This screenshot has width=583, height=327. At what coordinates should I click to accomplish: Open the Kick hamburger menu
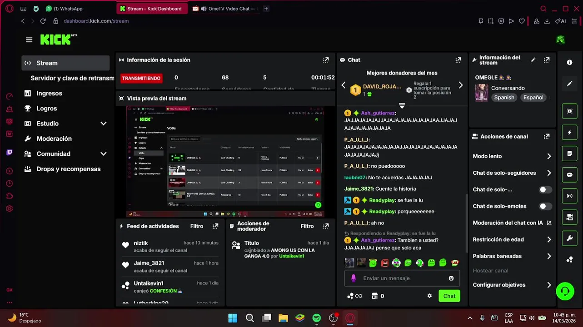(29, 40)
